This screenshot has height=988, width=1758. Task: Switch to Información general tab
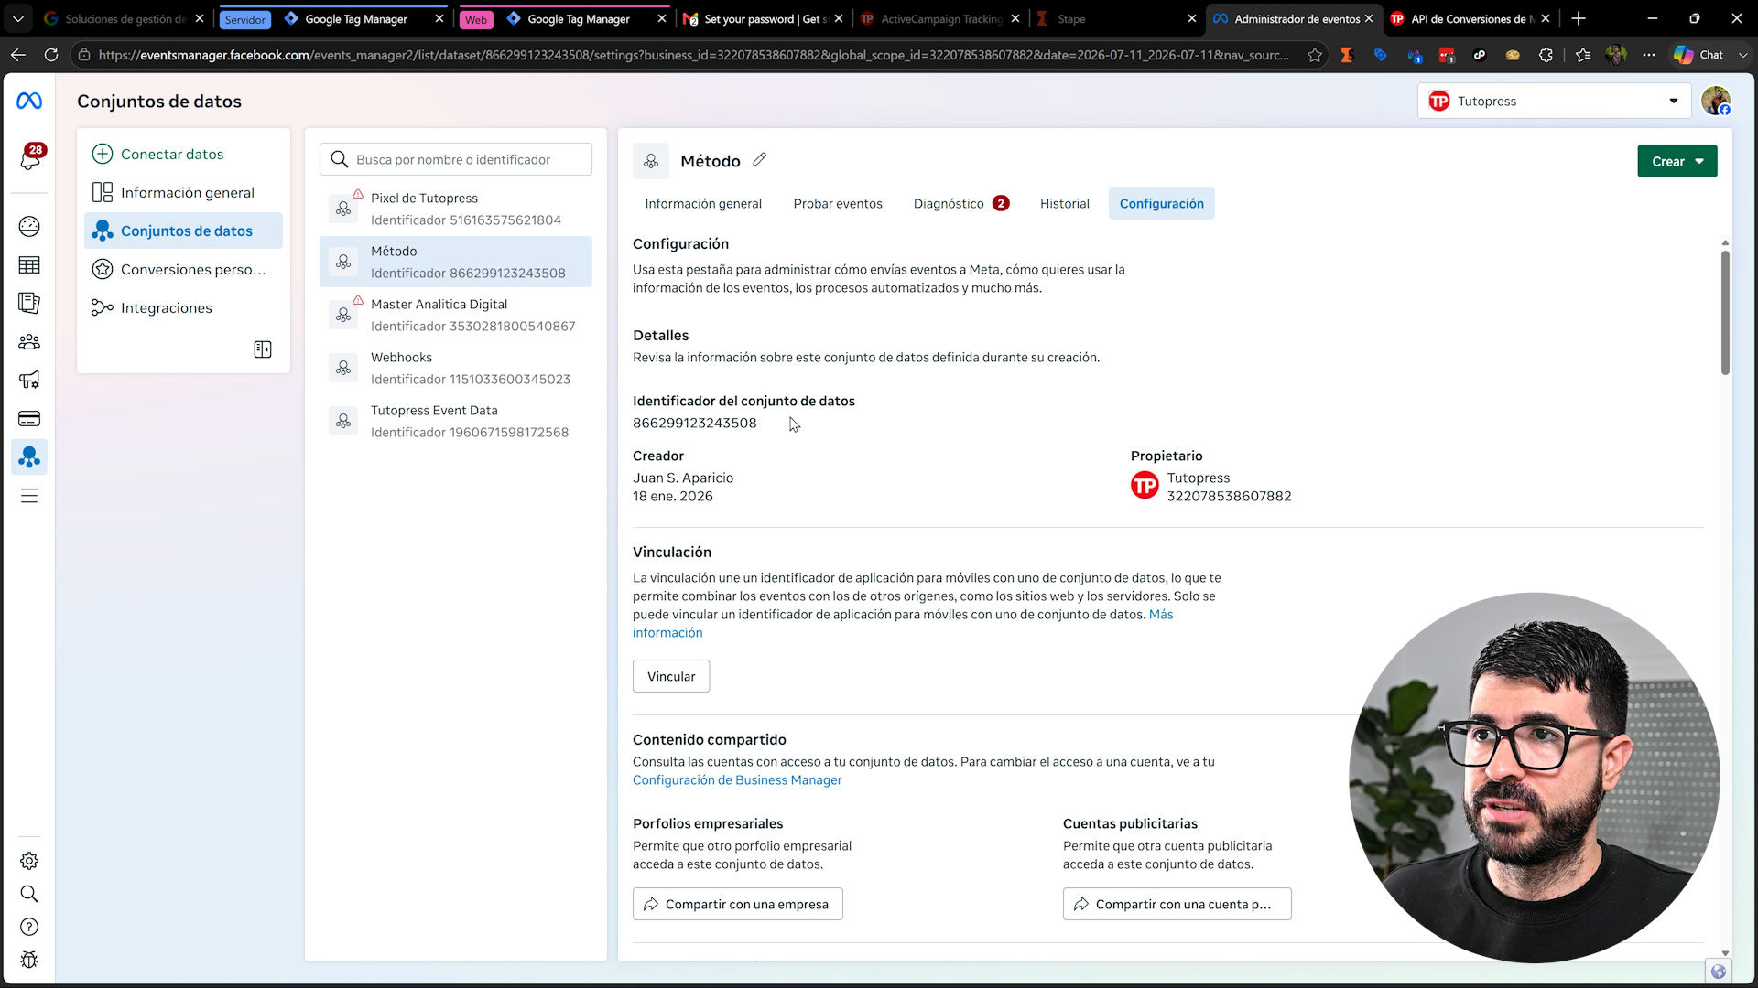(x=703, y=203)
